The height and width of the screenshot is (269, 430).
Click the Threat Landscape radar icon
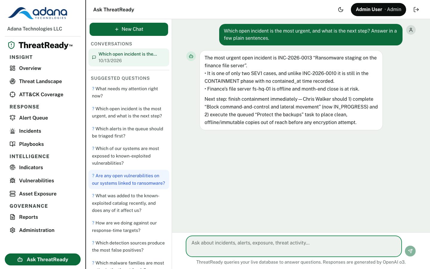point(13,81)
